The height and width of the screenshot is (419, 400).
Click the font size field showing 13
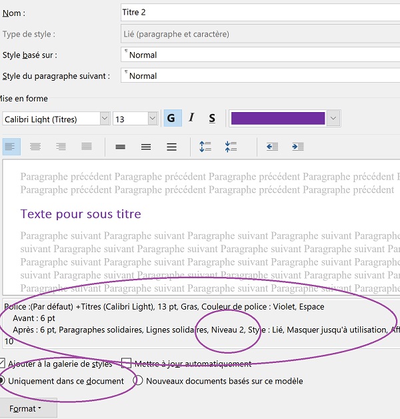(x=131, y=119)
